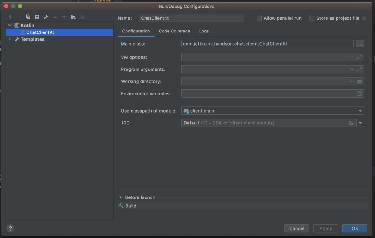The height and width of the screenshot is (238, 375).
Task: Expand the Program arguments field with the expand icon
Action: pos(359,69)
